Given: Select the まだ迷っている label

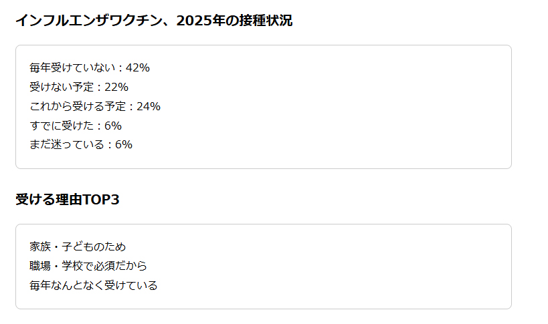Looking at the screenshot, I should point(67,144).
